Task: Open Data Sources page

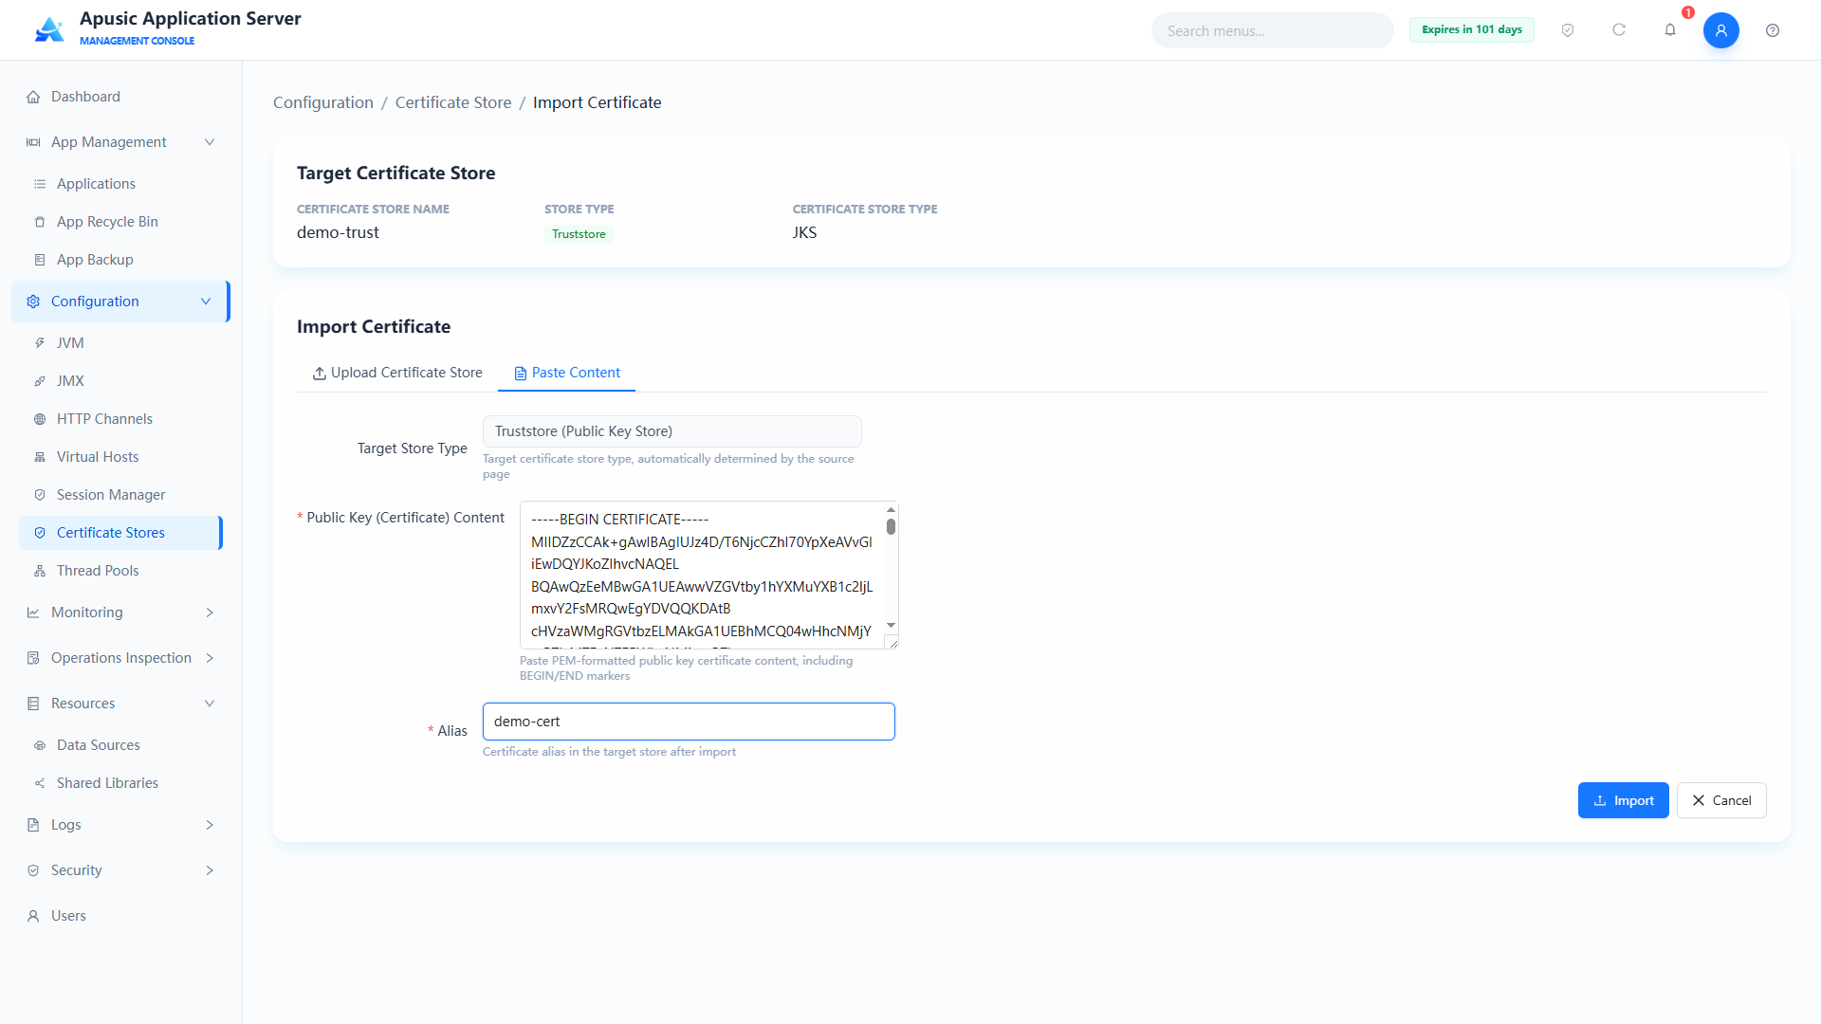Action: click(121, 745)
